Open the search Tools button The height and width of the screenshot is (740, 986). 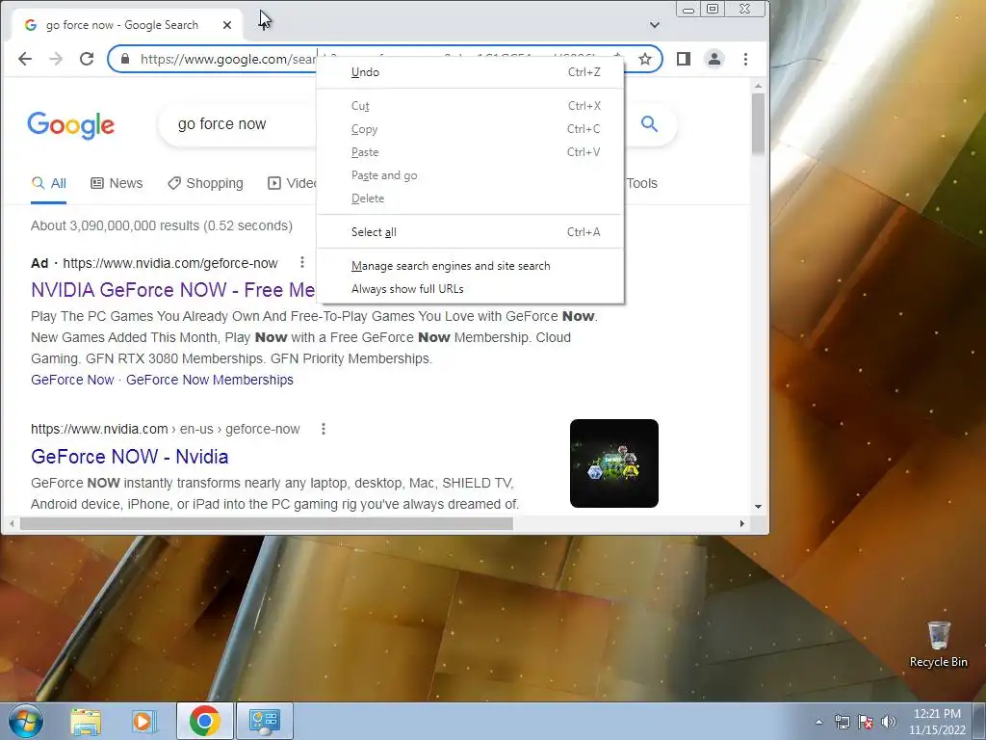coord(641,184)
